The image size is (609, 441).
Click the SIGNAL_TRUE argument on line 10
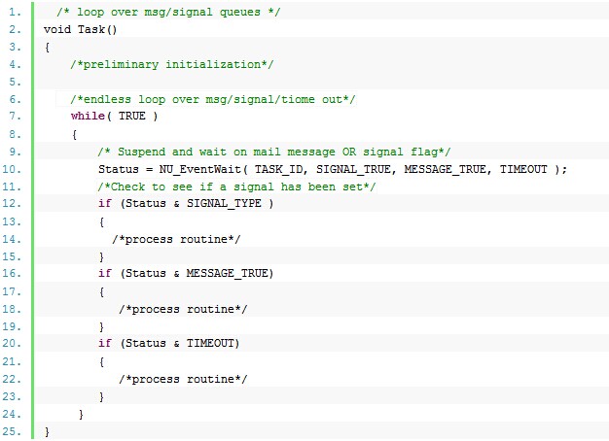click(x=353, y=169)
